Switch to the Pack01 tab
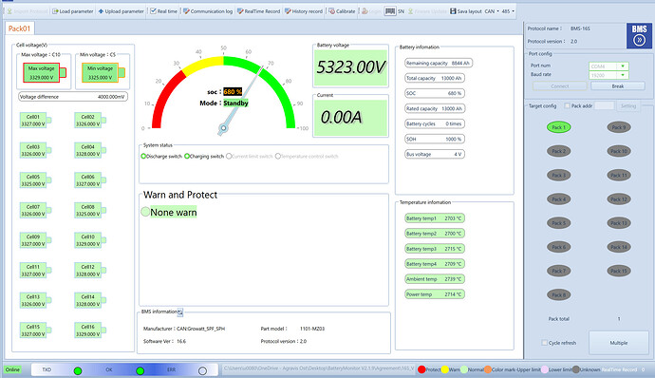The image size is (655, 378). click(x=20, y=28)
